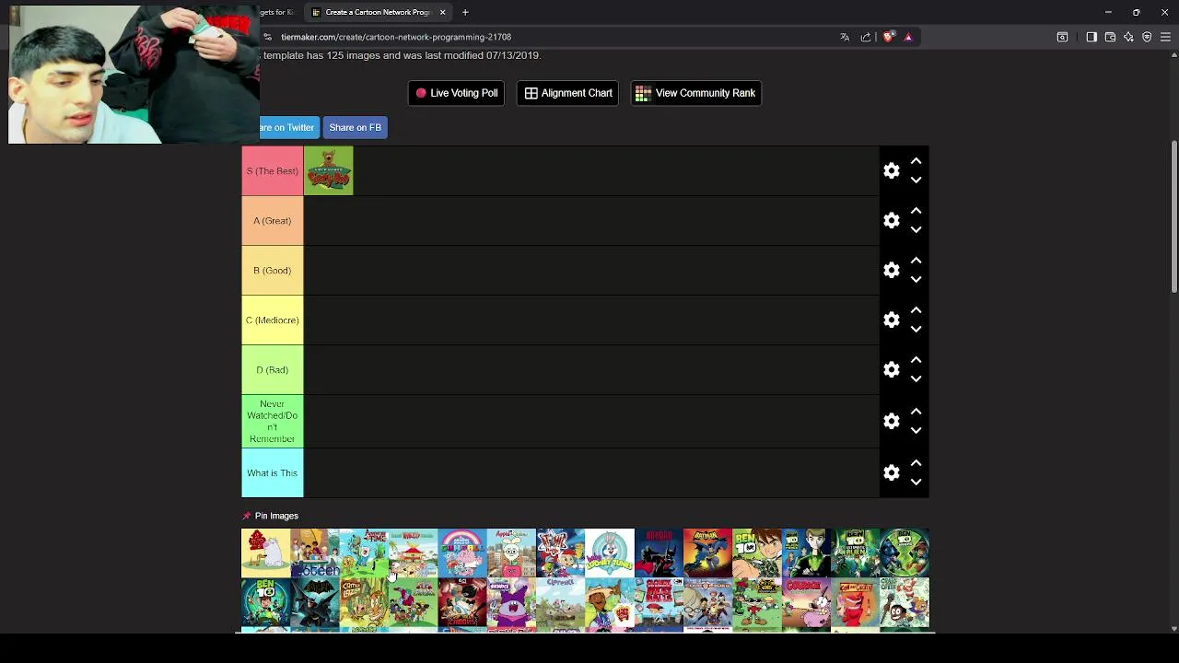Select the Baby Looney Tunes thumbnail
Image resolution: width=1179 pixels, height=663 pixels.
pyautogui.click(x=610, y=552)
